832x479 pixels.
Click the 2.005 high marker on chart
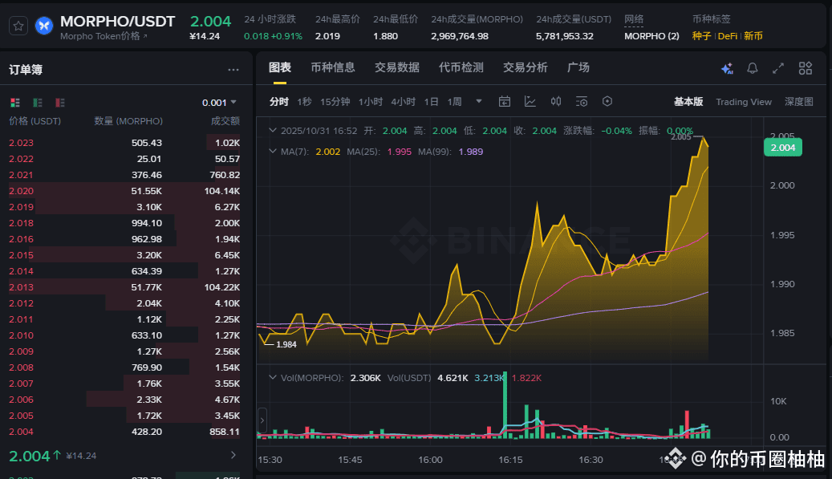pos(681,137)
